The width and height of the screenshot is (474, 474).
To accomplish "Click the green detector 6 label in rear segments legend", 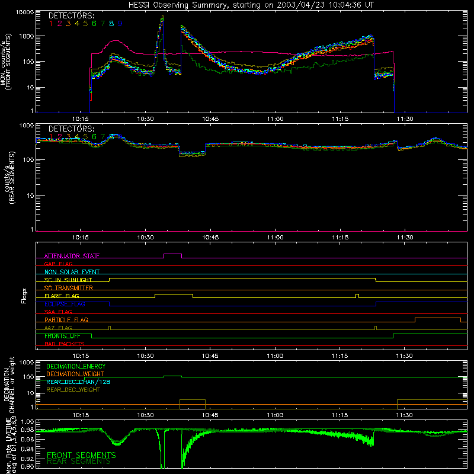I will coord(94,137).
